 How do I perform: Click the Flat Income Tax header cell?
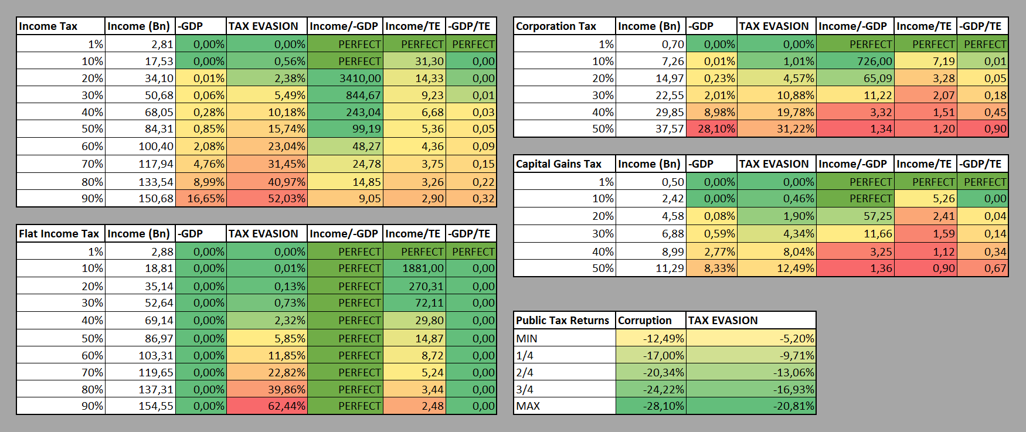click(x=60, y=234)
